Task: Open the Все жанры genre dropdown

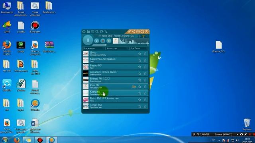Action: click(94, 48)
